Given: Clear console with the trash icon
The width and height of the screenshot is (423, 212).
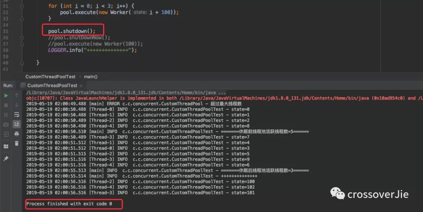Looking at the screenshot, I should [16, 143].
